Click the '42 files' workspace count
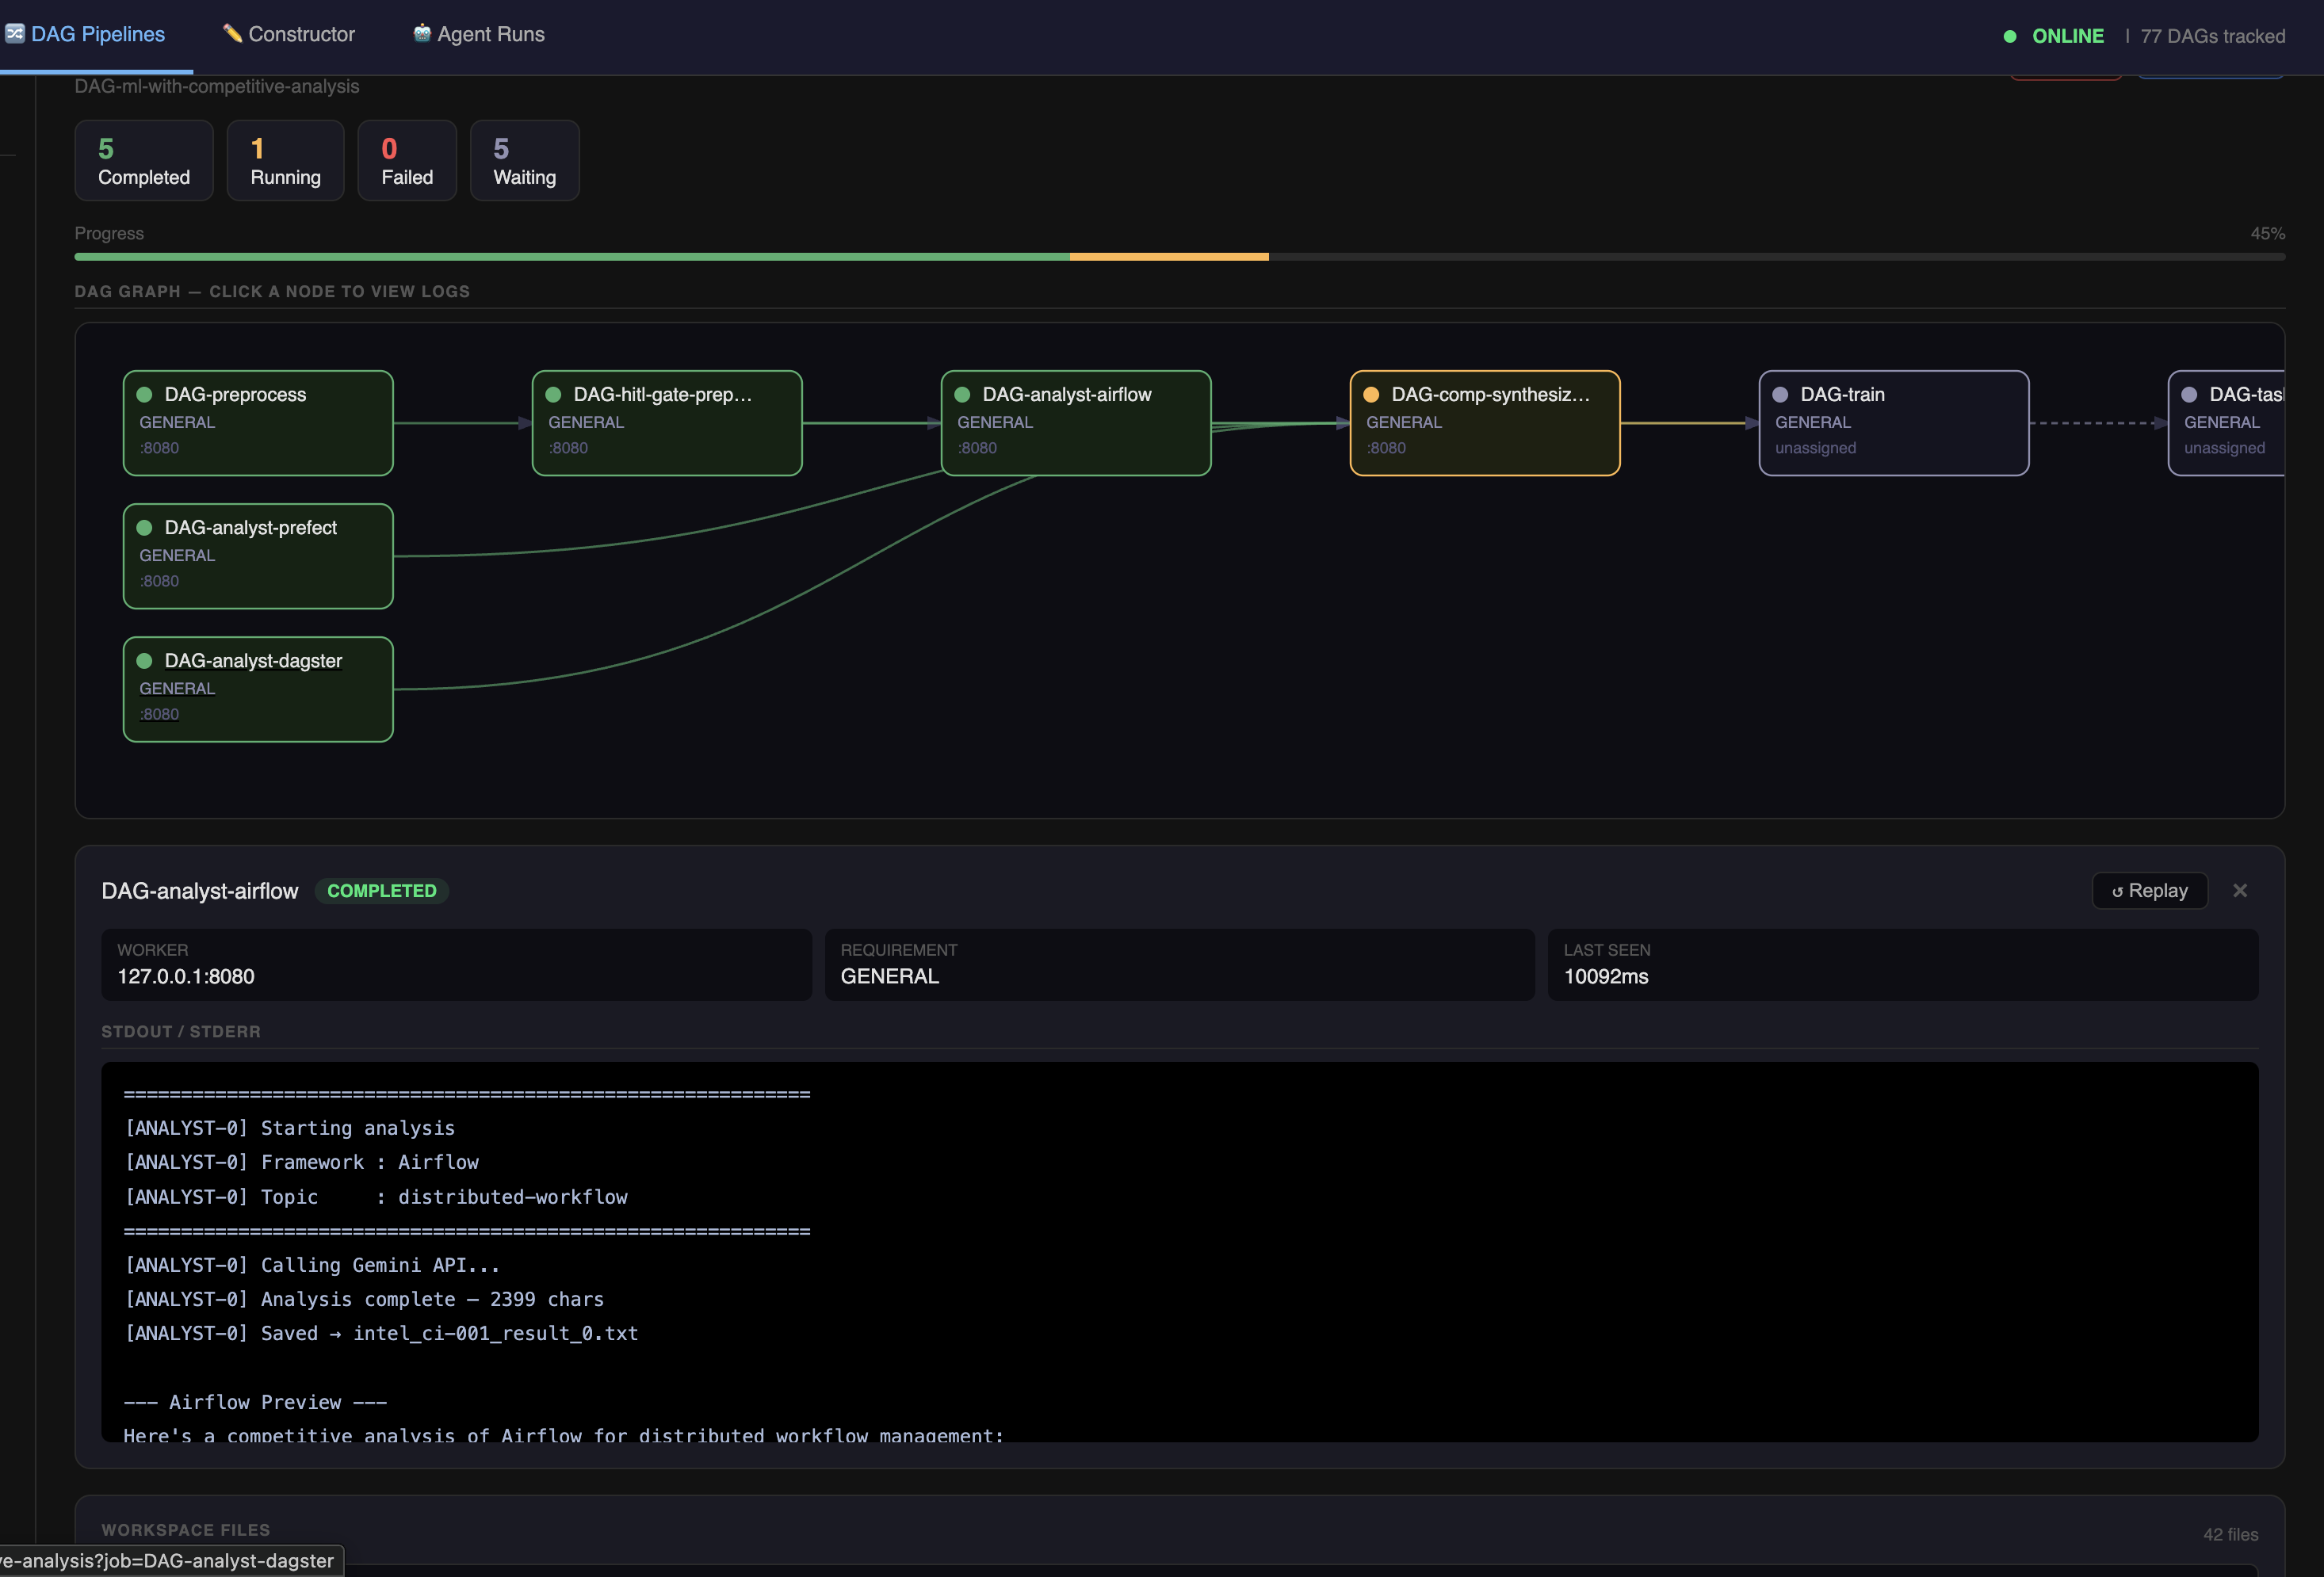 pyautogui.click(x=2230, y=1534)
